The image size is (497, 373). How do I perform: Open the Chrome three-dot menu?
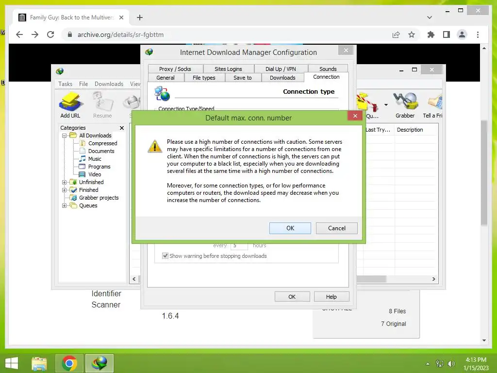pos(478,34)
